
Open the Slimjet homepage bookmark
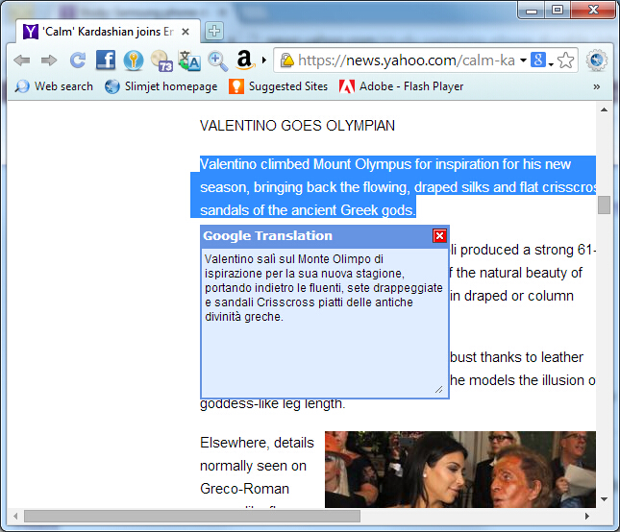[161, 86]
